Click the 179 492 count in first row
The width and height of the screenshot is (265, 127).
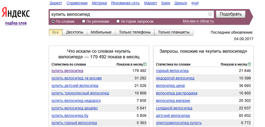tap(139, 71)
